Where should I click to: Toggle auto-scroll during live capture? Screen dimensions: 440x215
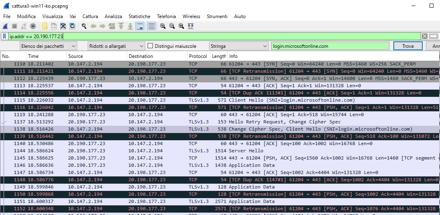pos(140,27)
